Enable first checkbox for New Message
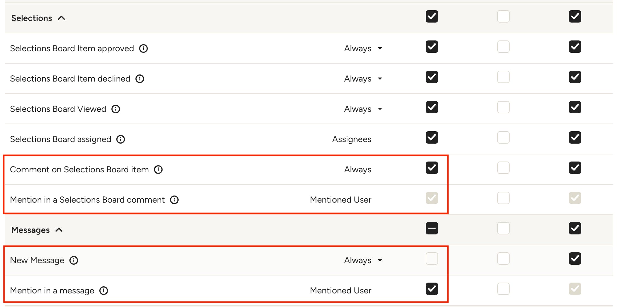This screenshot has height=307, width=617. click(x=432, y=259)
